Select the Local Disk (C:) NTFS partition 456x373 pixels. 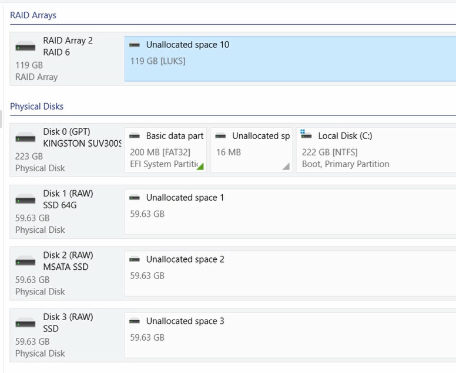(376, 150)
